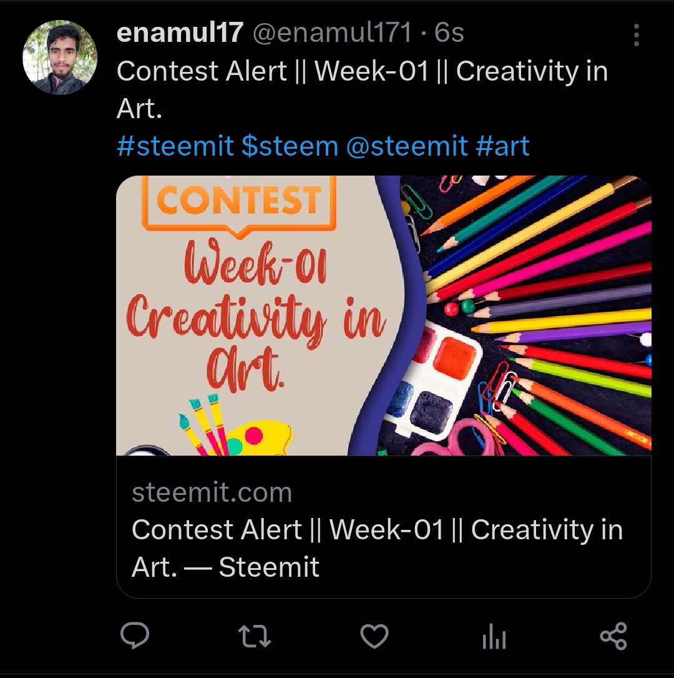Open the 6s timestamp of tweet
Image resolution: width=674 pixels, height=678 pixels.
(x=449, y=32)
